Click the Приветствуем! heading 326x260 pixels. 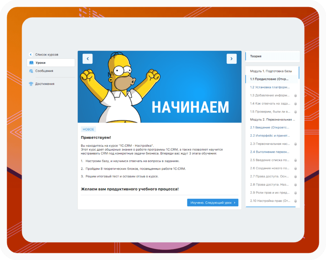(x=96, y=138)
